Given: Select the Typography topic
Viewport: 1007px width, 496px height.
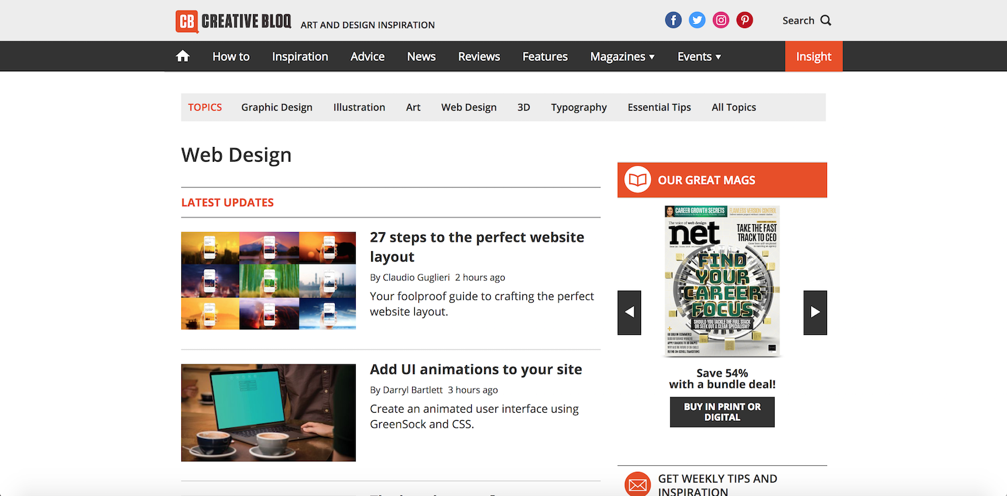Looking at the screenshot, I should (x=579, y=107).
